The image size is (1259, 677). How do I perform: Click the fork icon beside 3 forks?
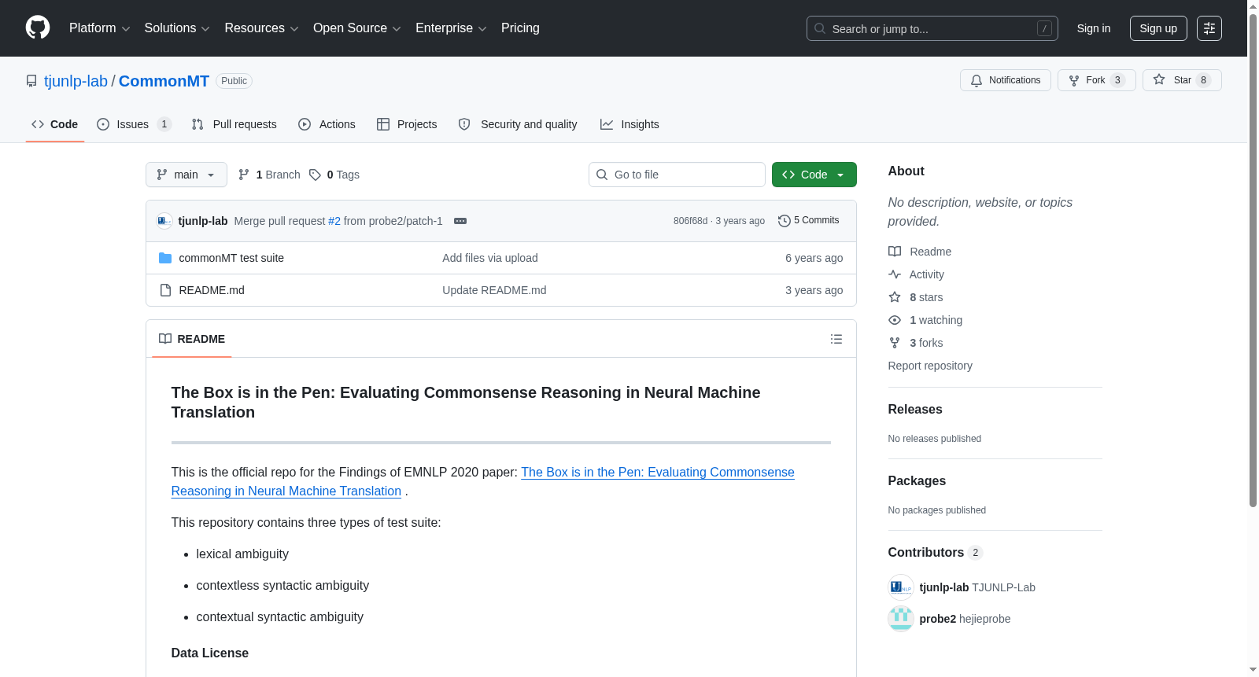(895, 343)
